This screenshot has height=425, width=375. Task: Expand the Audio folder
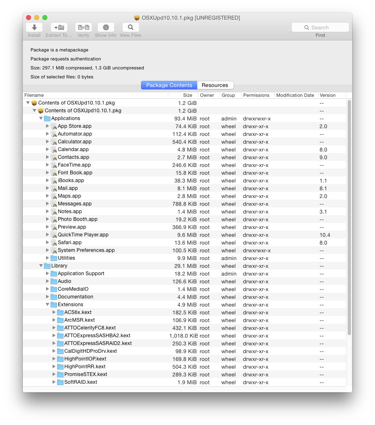[47, 281]
